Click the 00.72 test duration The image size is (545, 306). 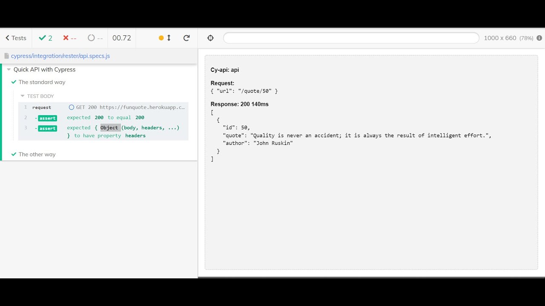pos(122,38)
